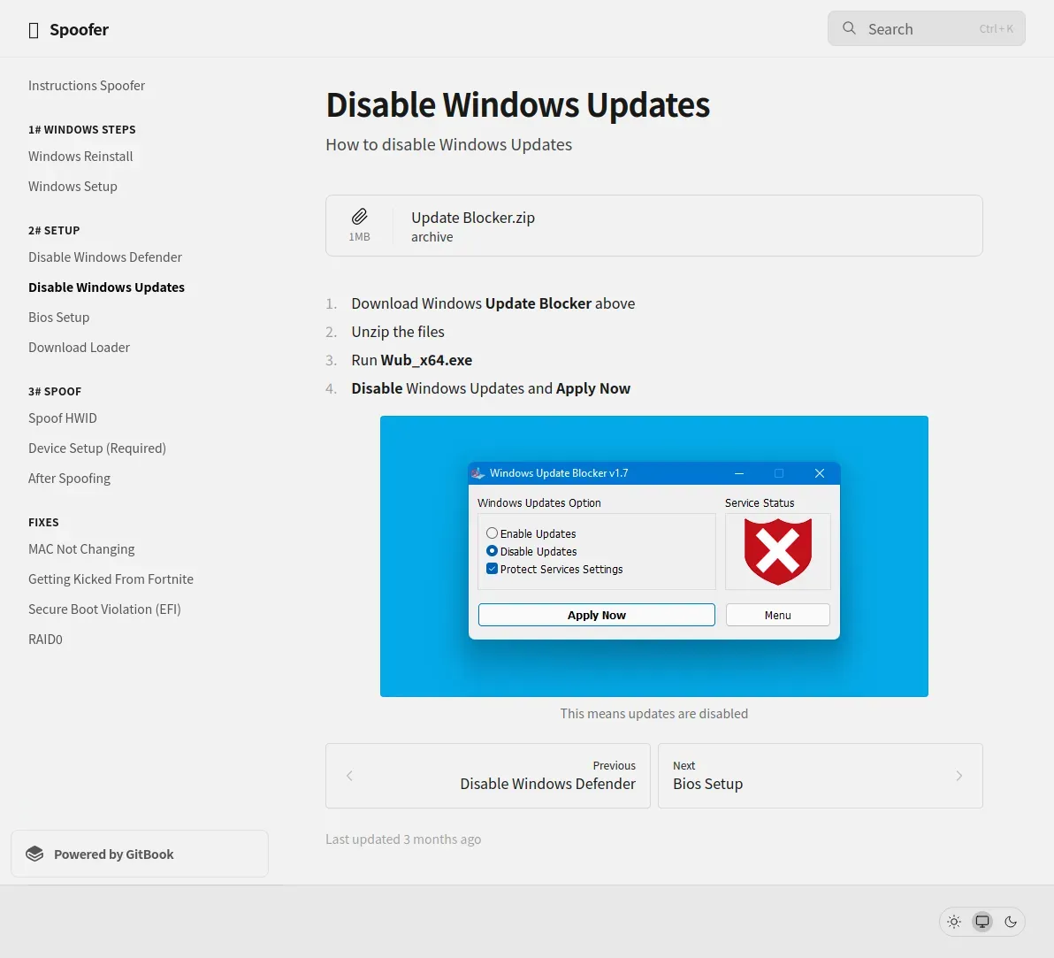Go to Previous: Disable Windows Defender card
This screenshot has width=1054, height=958.
pos(488,776)
